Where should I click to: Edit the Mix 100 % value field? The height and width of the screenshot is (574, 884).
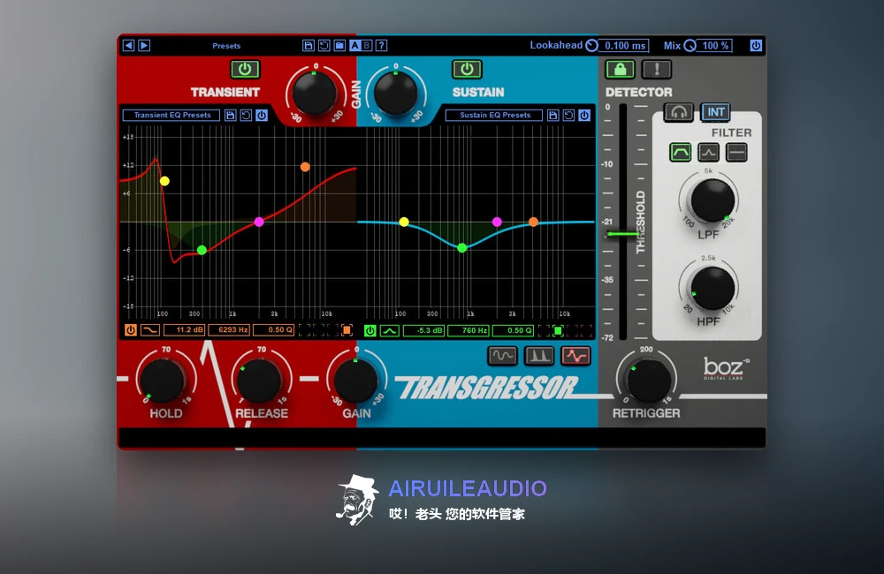(x=715, y=46)
